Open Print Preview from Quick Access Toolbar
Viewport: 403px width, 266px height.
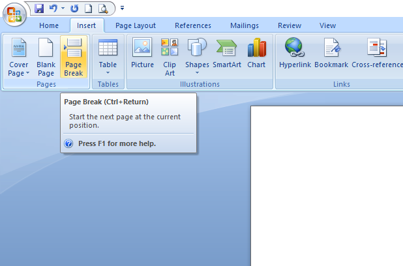pyautogui.click(x=102, y=8)
